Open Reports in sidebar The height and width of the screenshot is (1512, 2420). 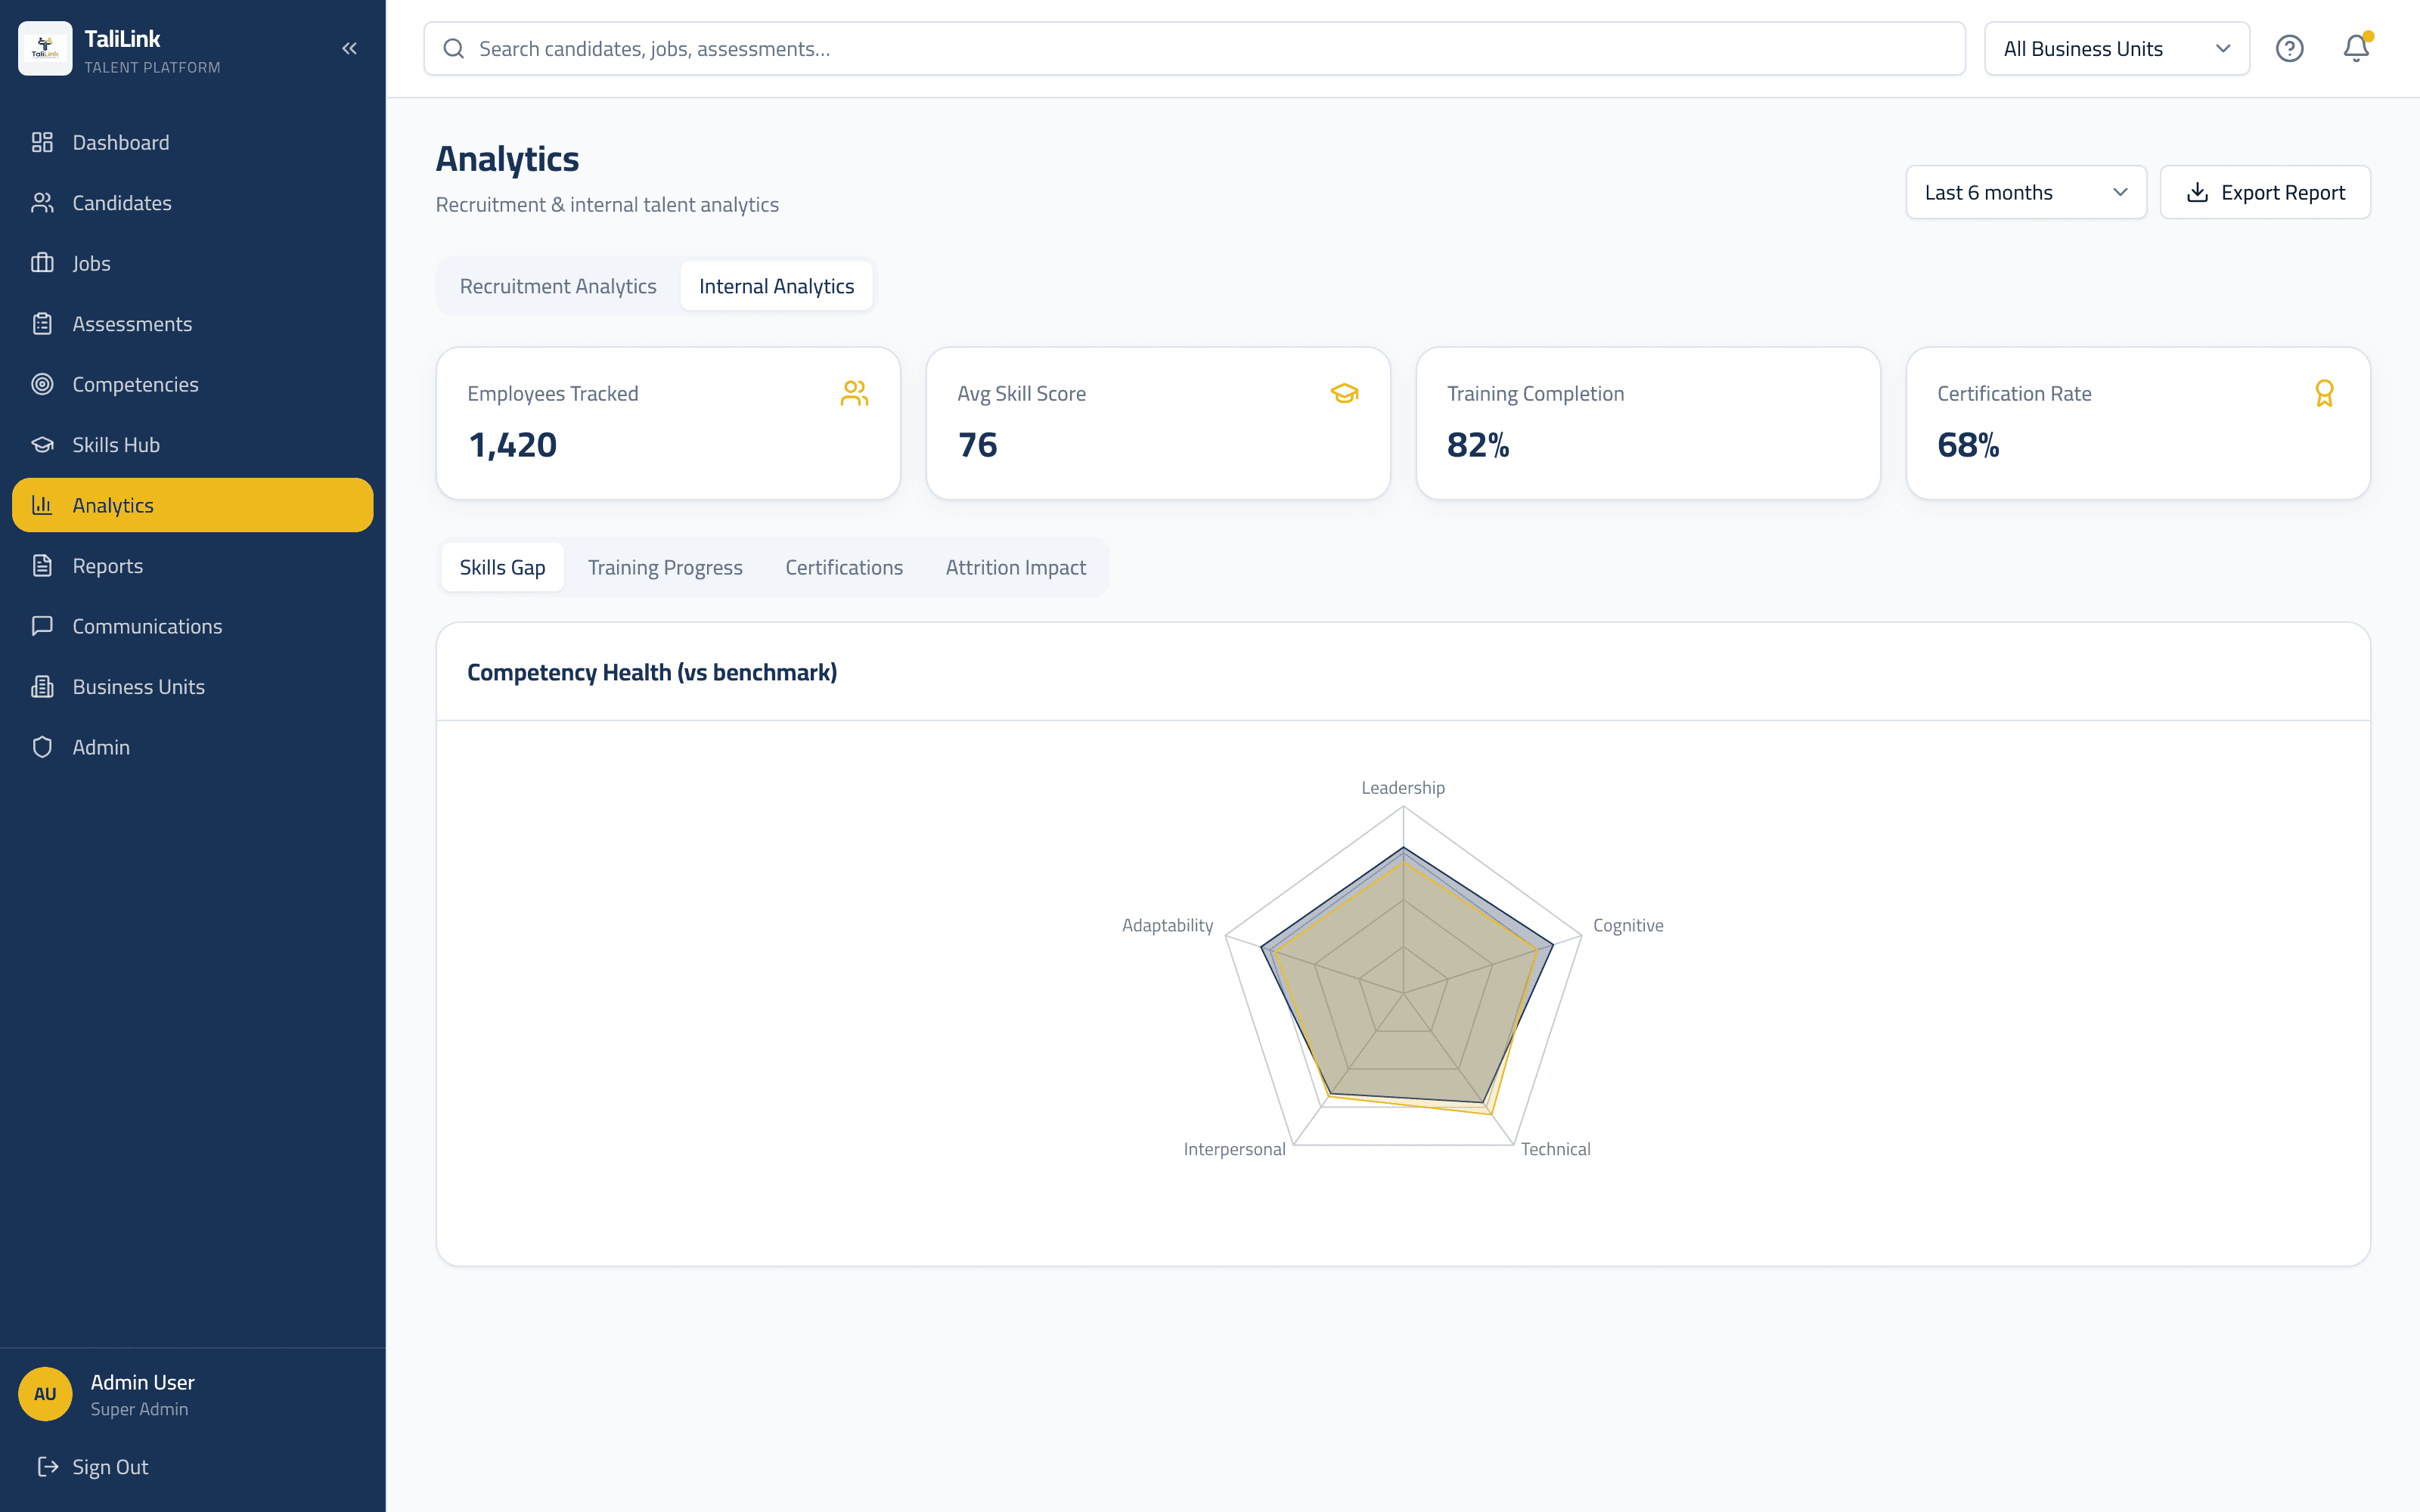click(193, 566)
